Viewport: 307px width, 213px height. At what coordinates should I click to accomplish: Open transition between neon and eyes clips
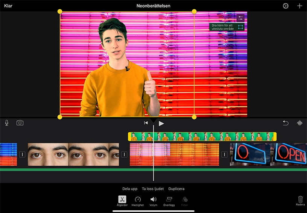22,154
